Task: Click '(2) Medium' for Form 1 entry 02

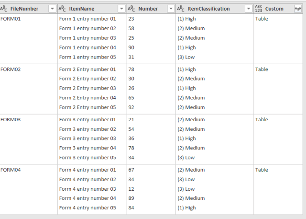Action: pyautogui.click(x=191, y=28)
